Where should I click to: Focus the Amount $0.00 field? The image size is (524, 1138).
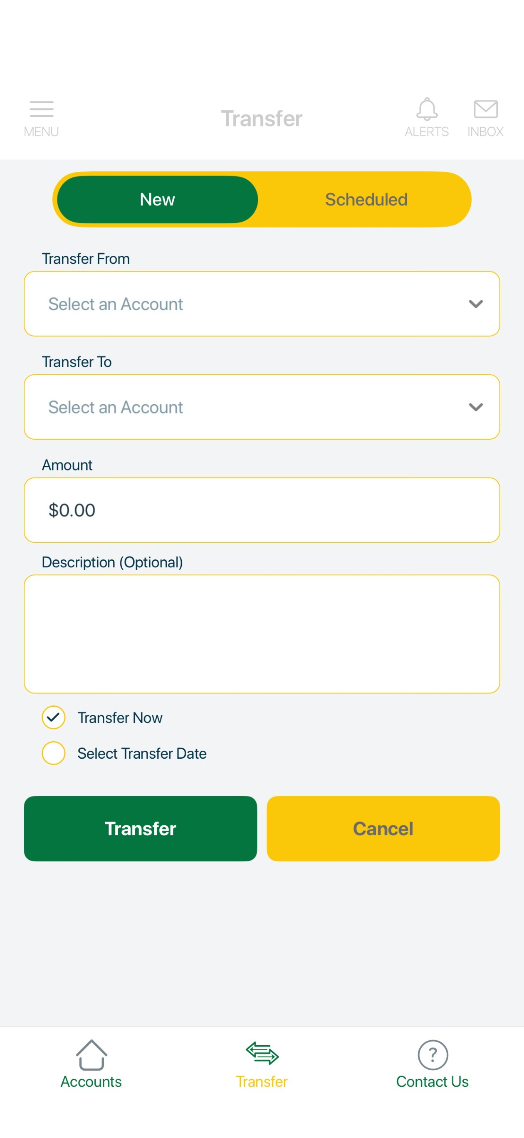point(262,510)
